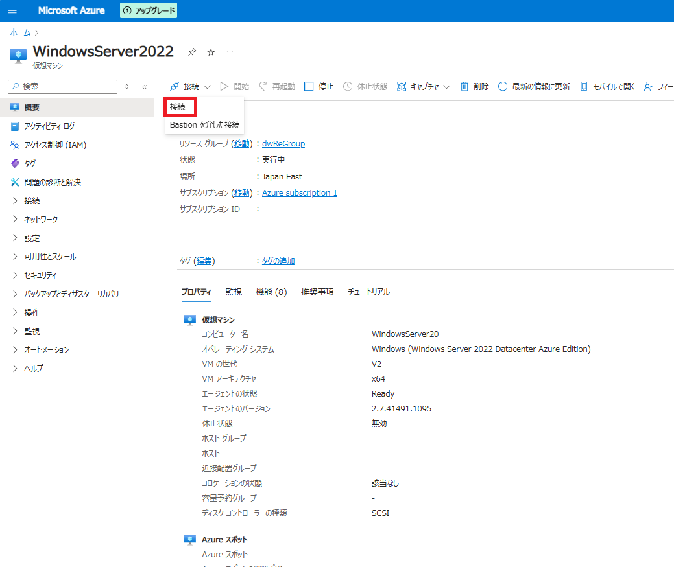Open the more options ellipsis by the title

point(230,52)
